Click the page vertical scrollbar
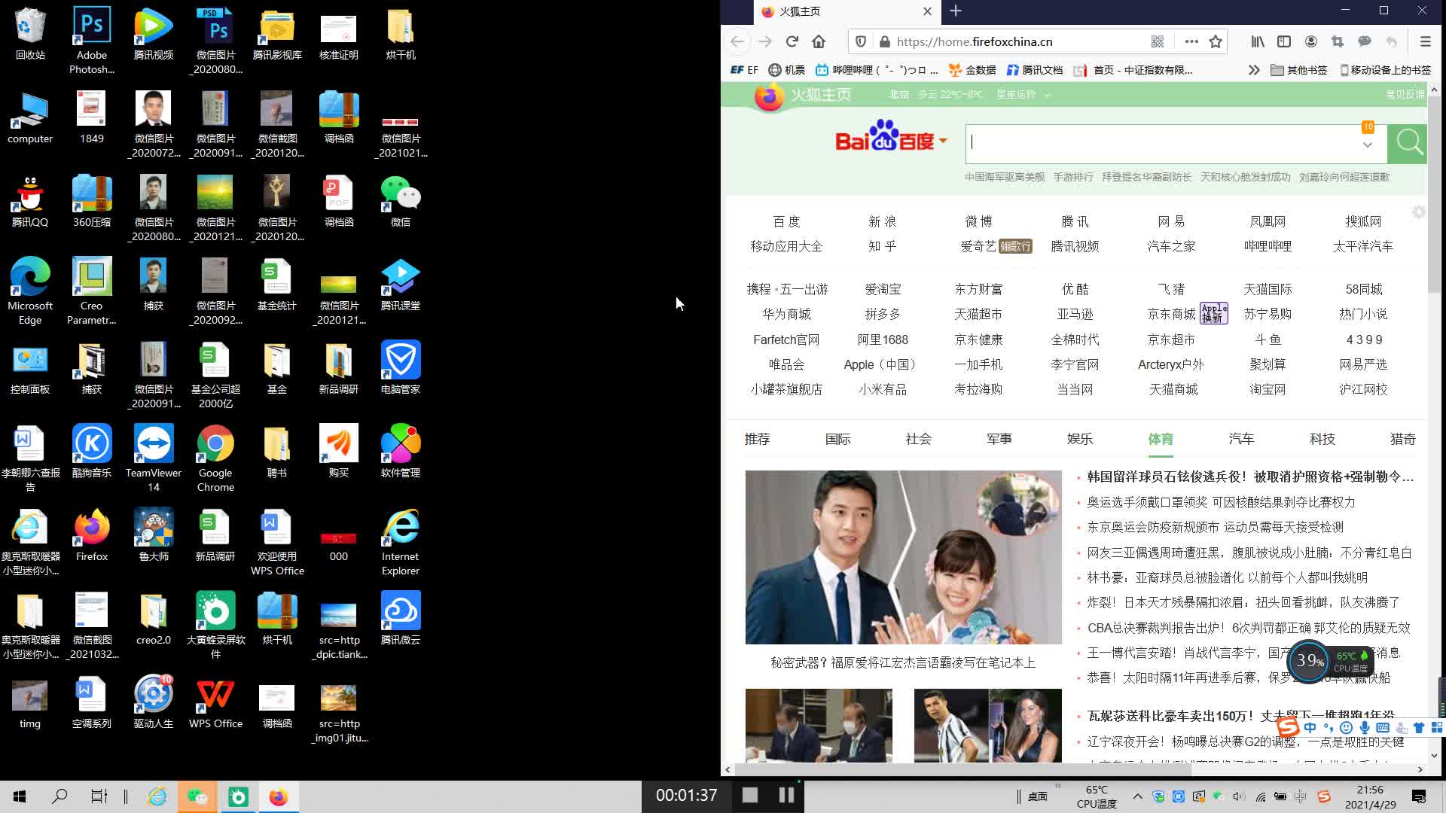1446x813 pixels. pyautogui.click(x=1434, y=196)
